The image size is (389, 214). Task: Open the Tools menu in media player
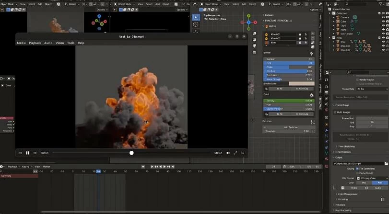71,43
